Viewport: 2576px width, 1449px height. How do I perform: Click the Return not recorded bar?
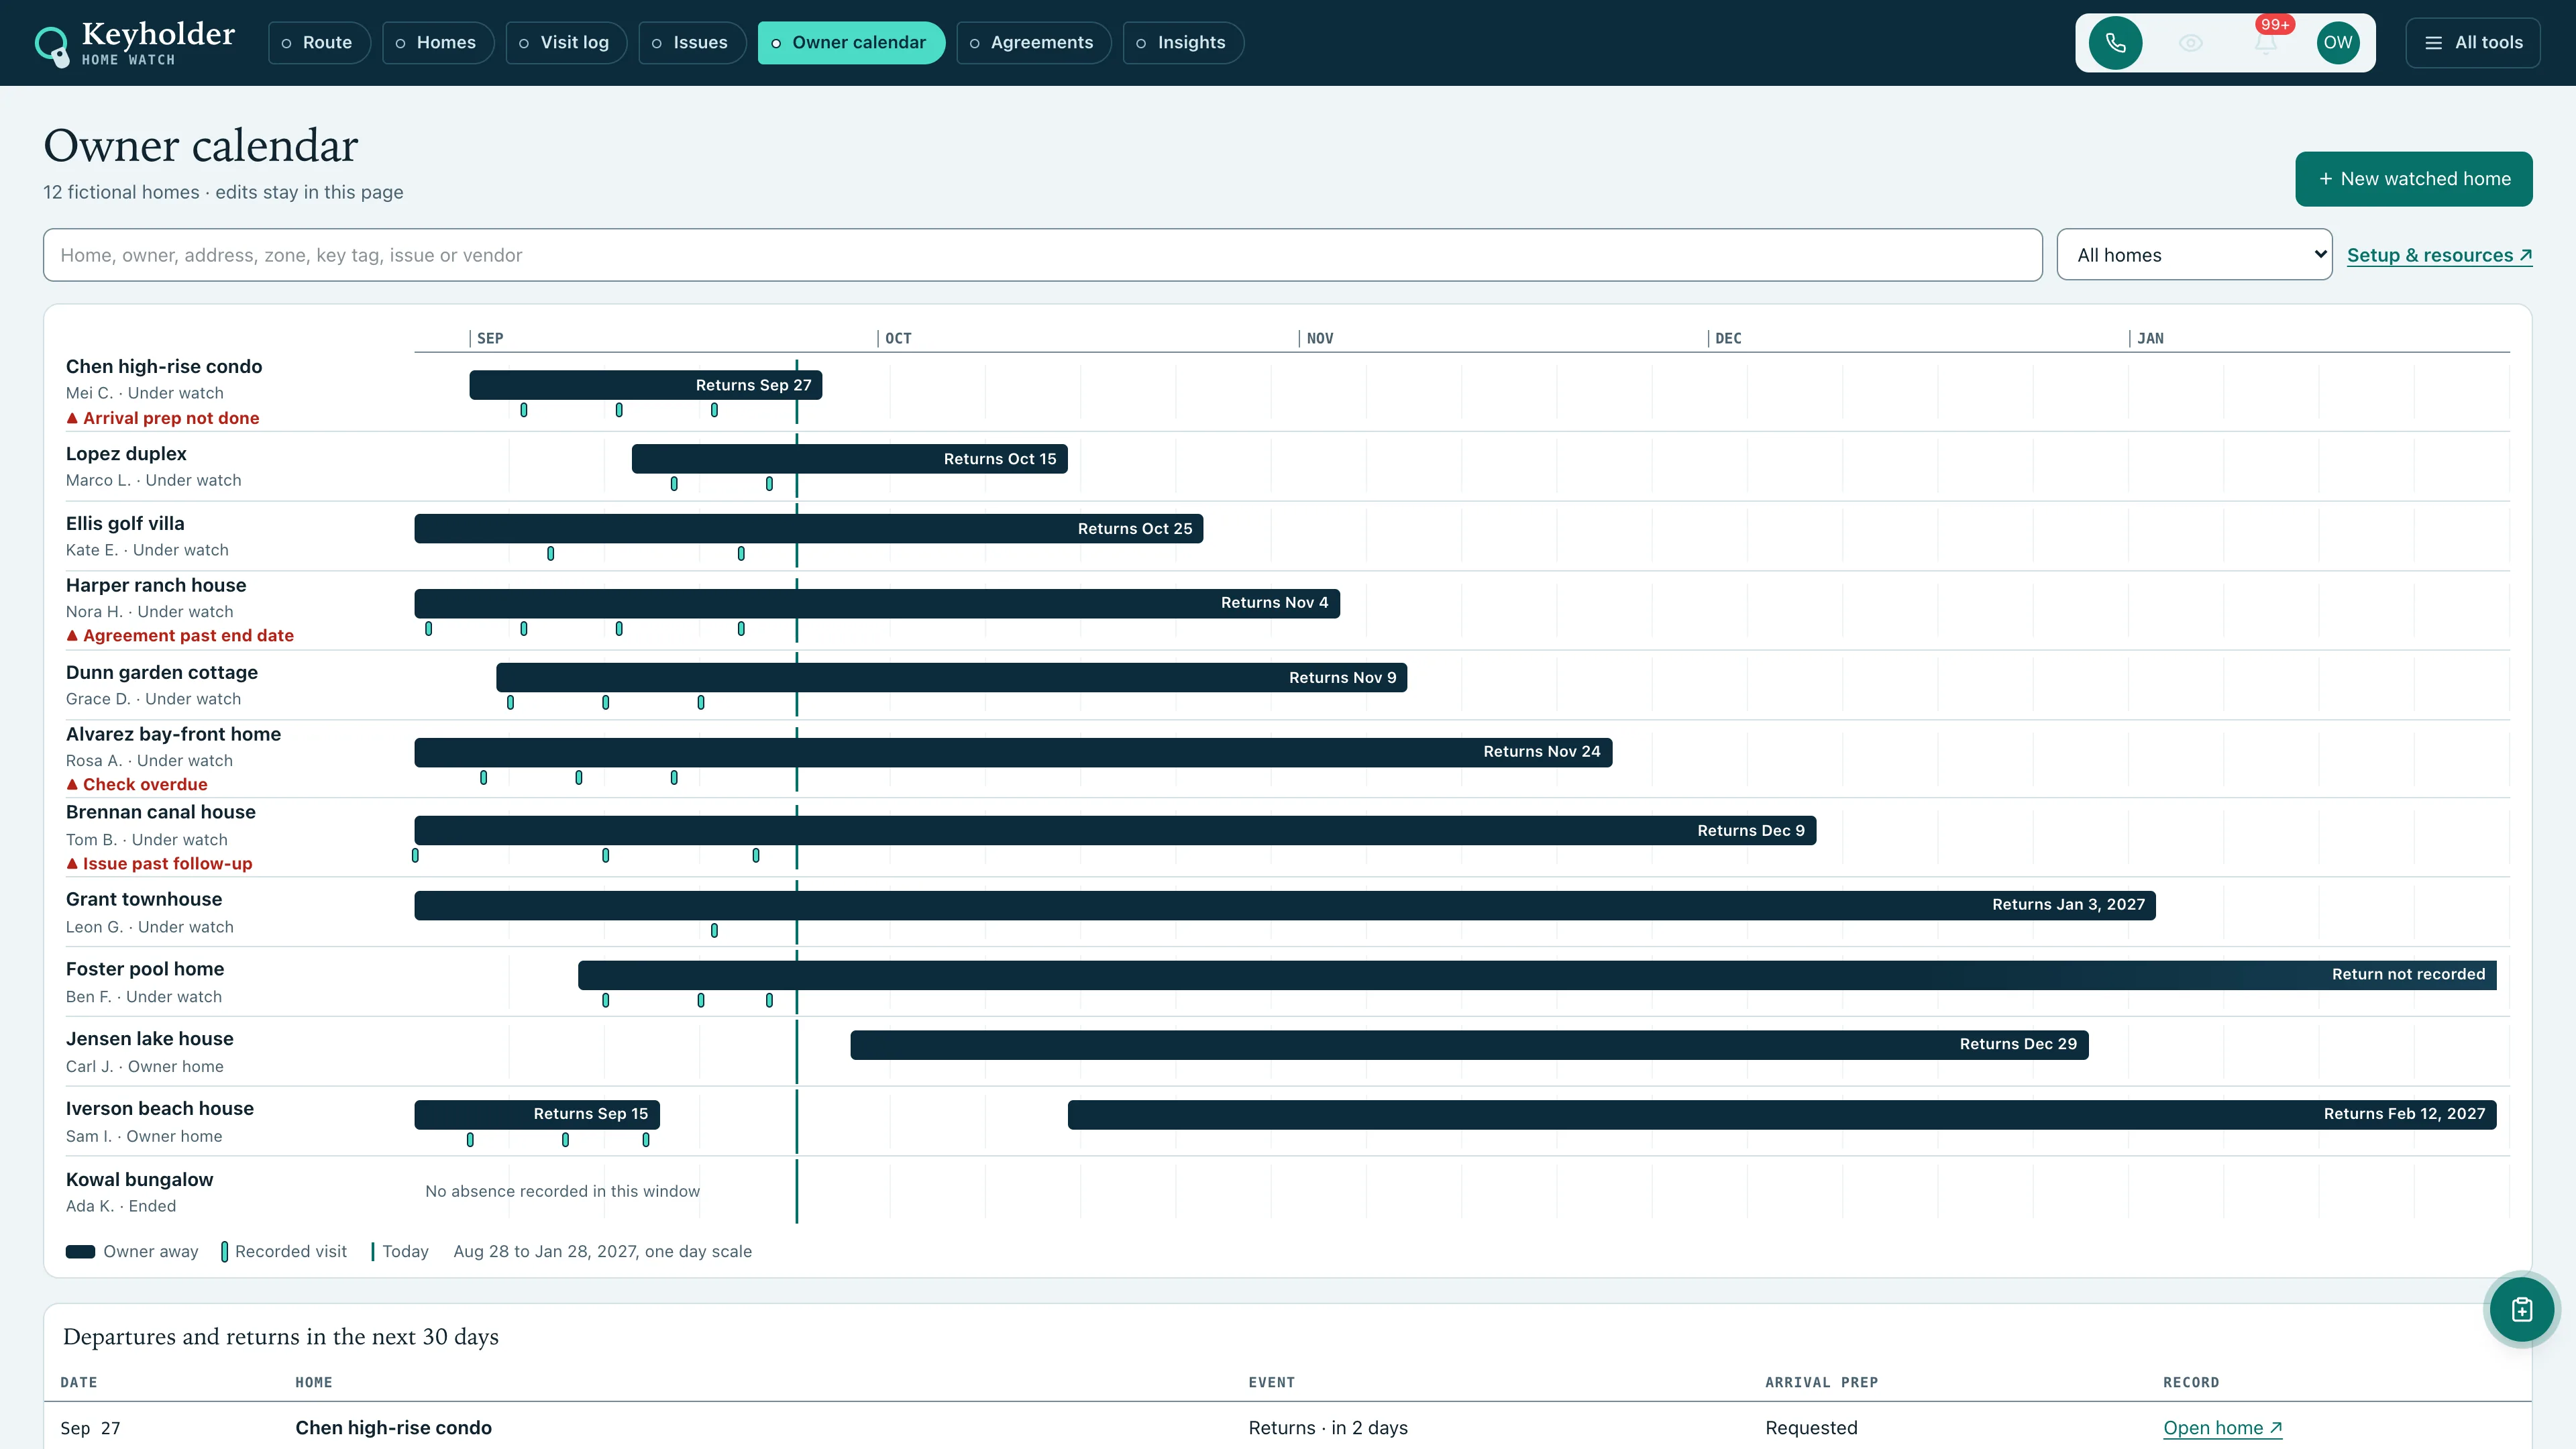click(1537, 975)
